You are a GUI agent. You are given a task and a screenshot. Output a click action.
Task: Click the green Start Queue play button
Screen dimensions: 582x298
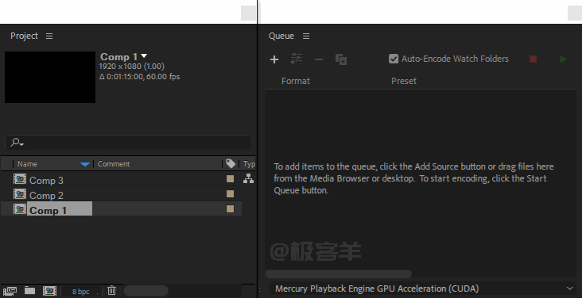(x=563, y=59)
